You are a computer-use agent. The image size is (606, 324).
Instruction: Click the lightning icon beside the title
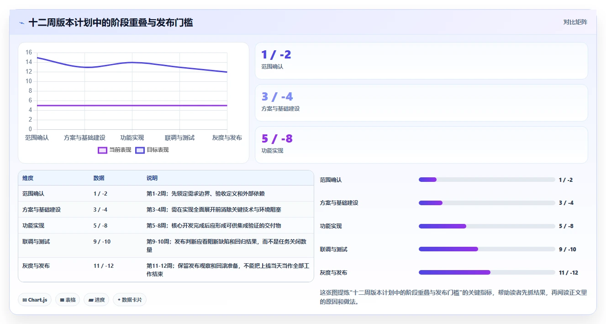pos(22,22)
